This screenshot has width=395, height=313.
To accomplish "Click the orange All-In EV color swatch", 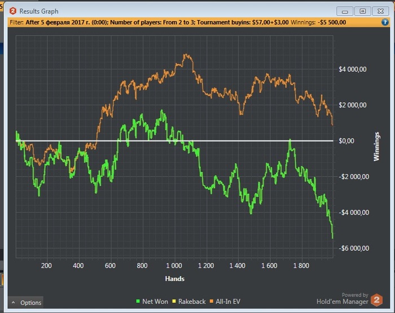I will coord(212,301).
